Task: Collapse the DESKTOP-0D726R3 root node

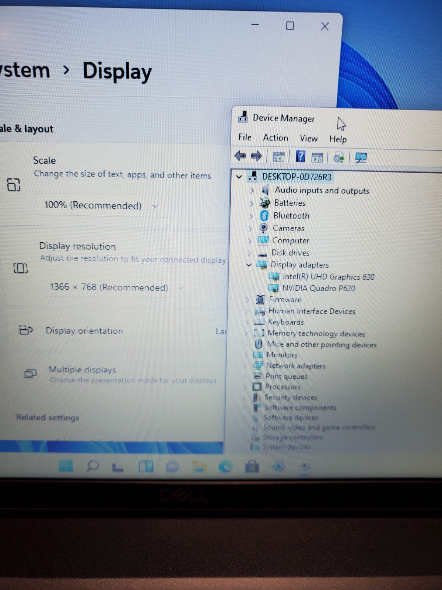Action: point(239,177)
